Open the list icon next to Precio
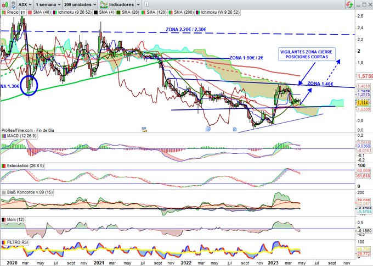This screenshot has width=373, height=266. 23,12
